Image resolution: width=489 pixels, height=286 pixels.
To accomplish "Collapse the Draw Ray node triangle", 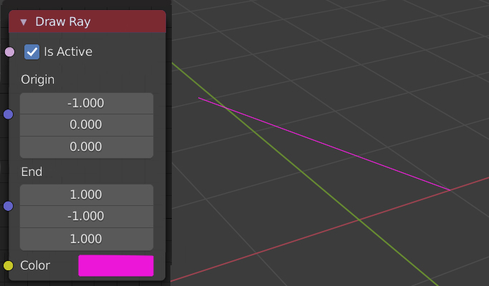I will tap(24, 22).
